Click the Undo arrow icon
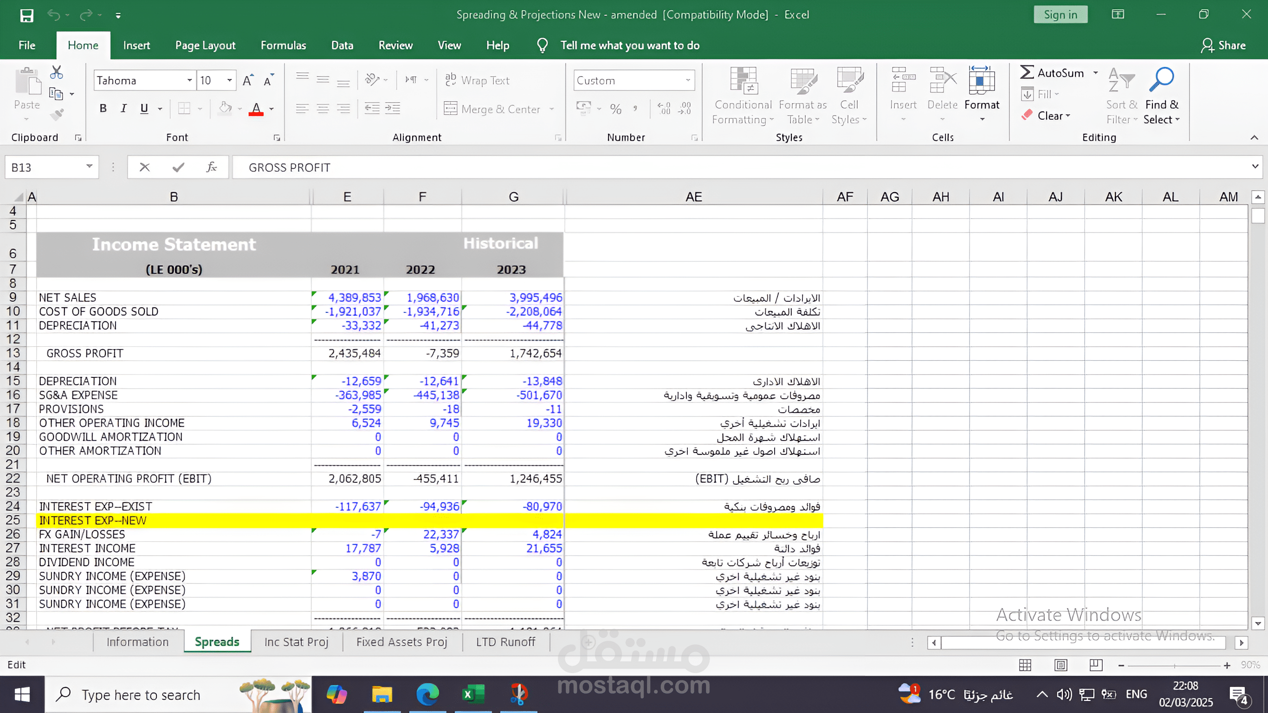Viewport: 1268px width, 713px height. 54,15
